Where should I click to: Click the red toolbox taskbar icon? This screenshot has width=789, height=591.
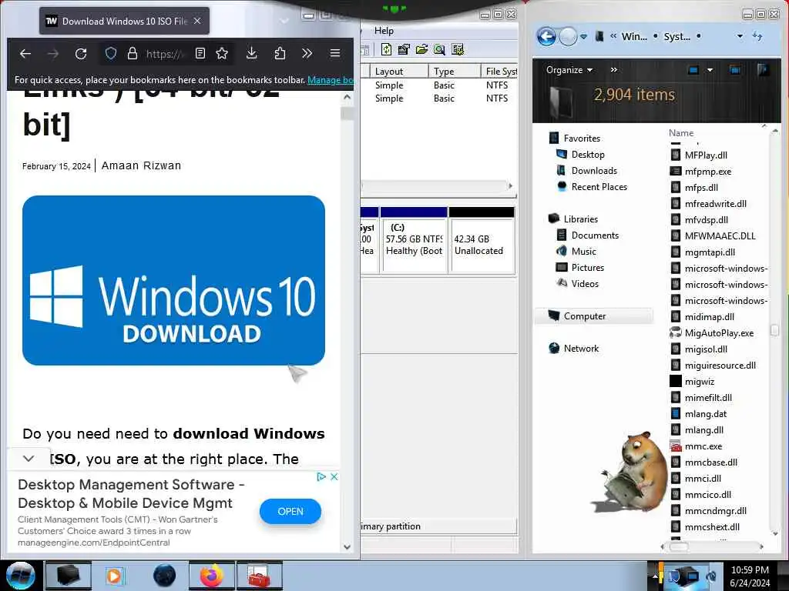[259, 576]
